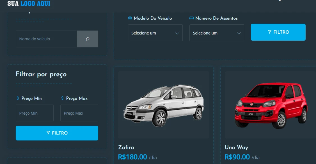Apply the price filter with FILTRO
The height and width of the screenshot is (164, 316).
coord(57,133)
